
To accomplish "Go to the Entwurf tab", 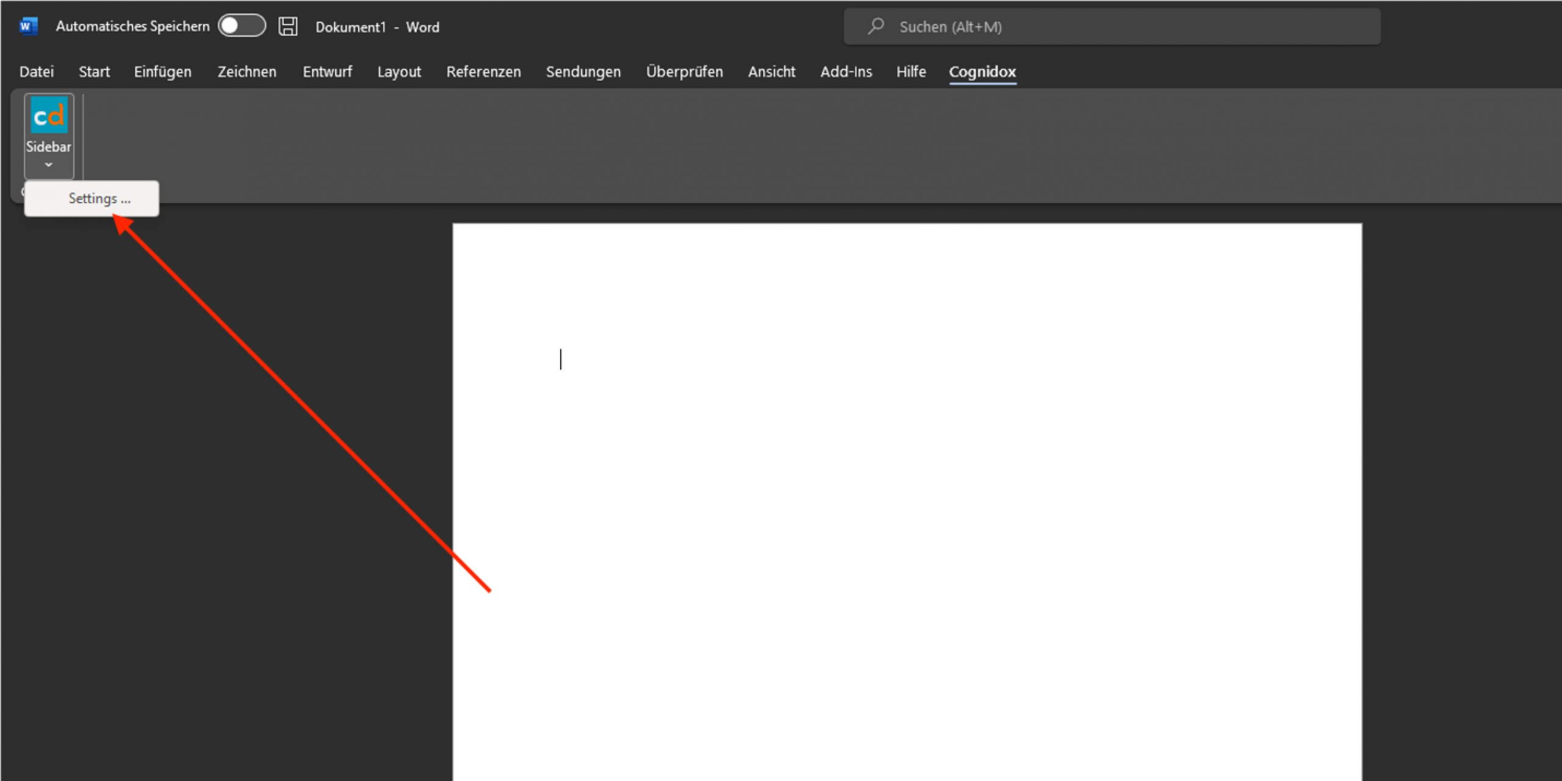I will click(327, 71).
